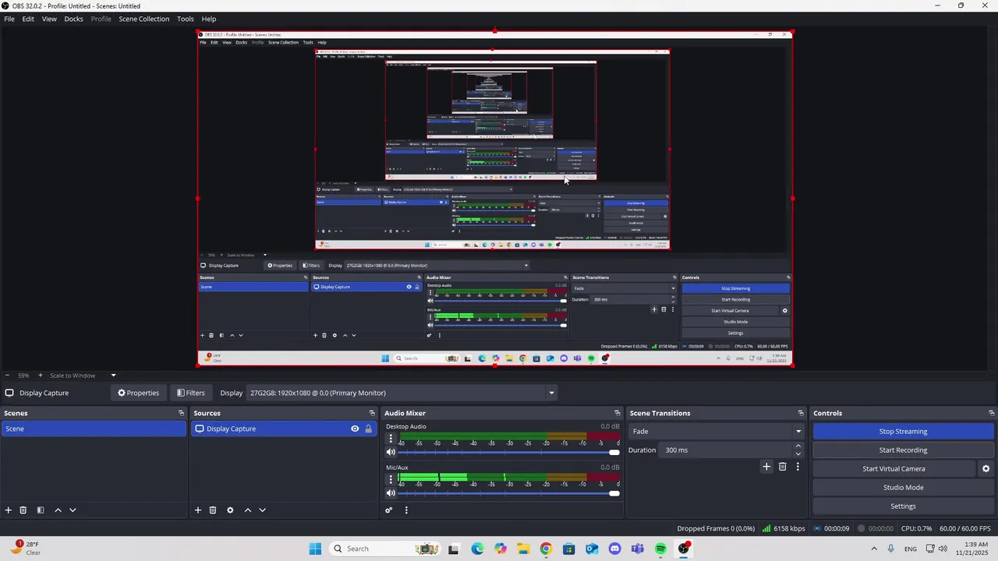The height and width of the screenshot is (561, 998).
Task: Zoom out preview with the minus icon
Action: point(6,376)
